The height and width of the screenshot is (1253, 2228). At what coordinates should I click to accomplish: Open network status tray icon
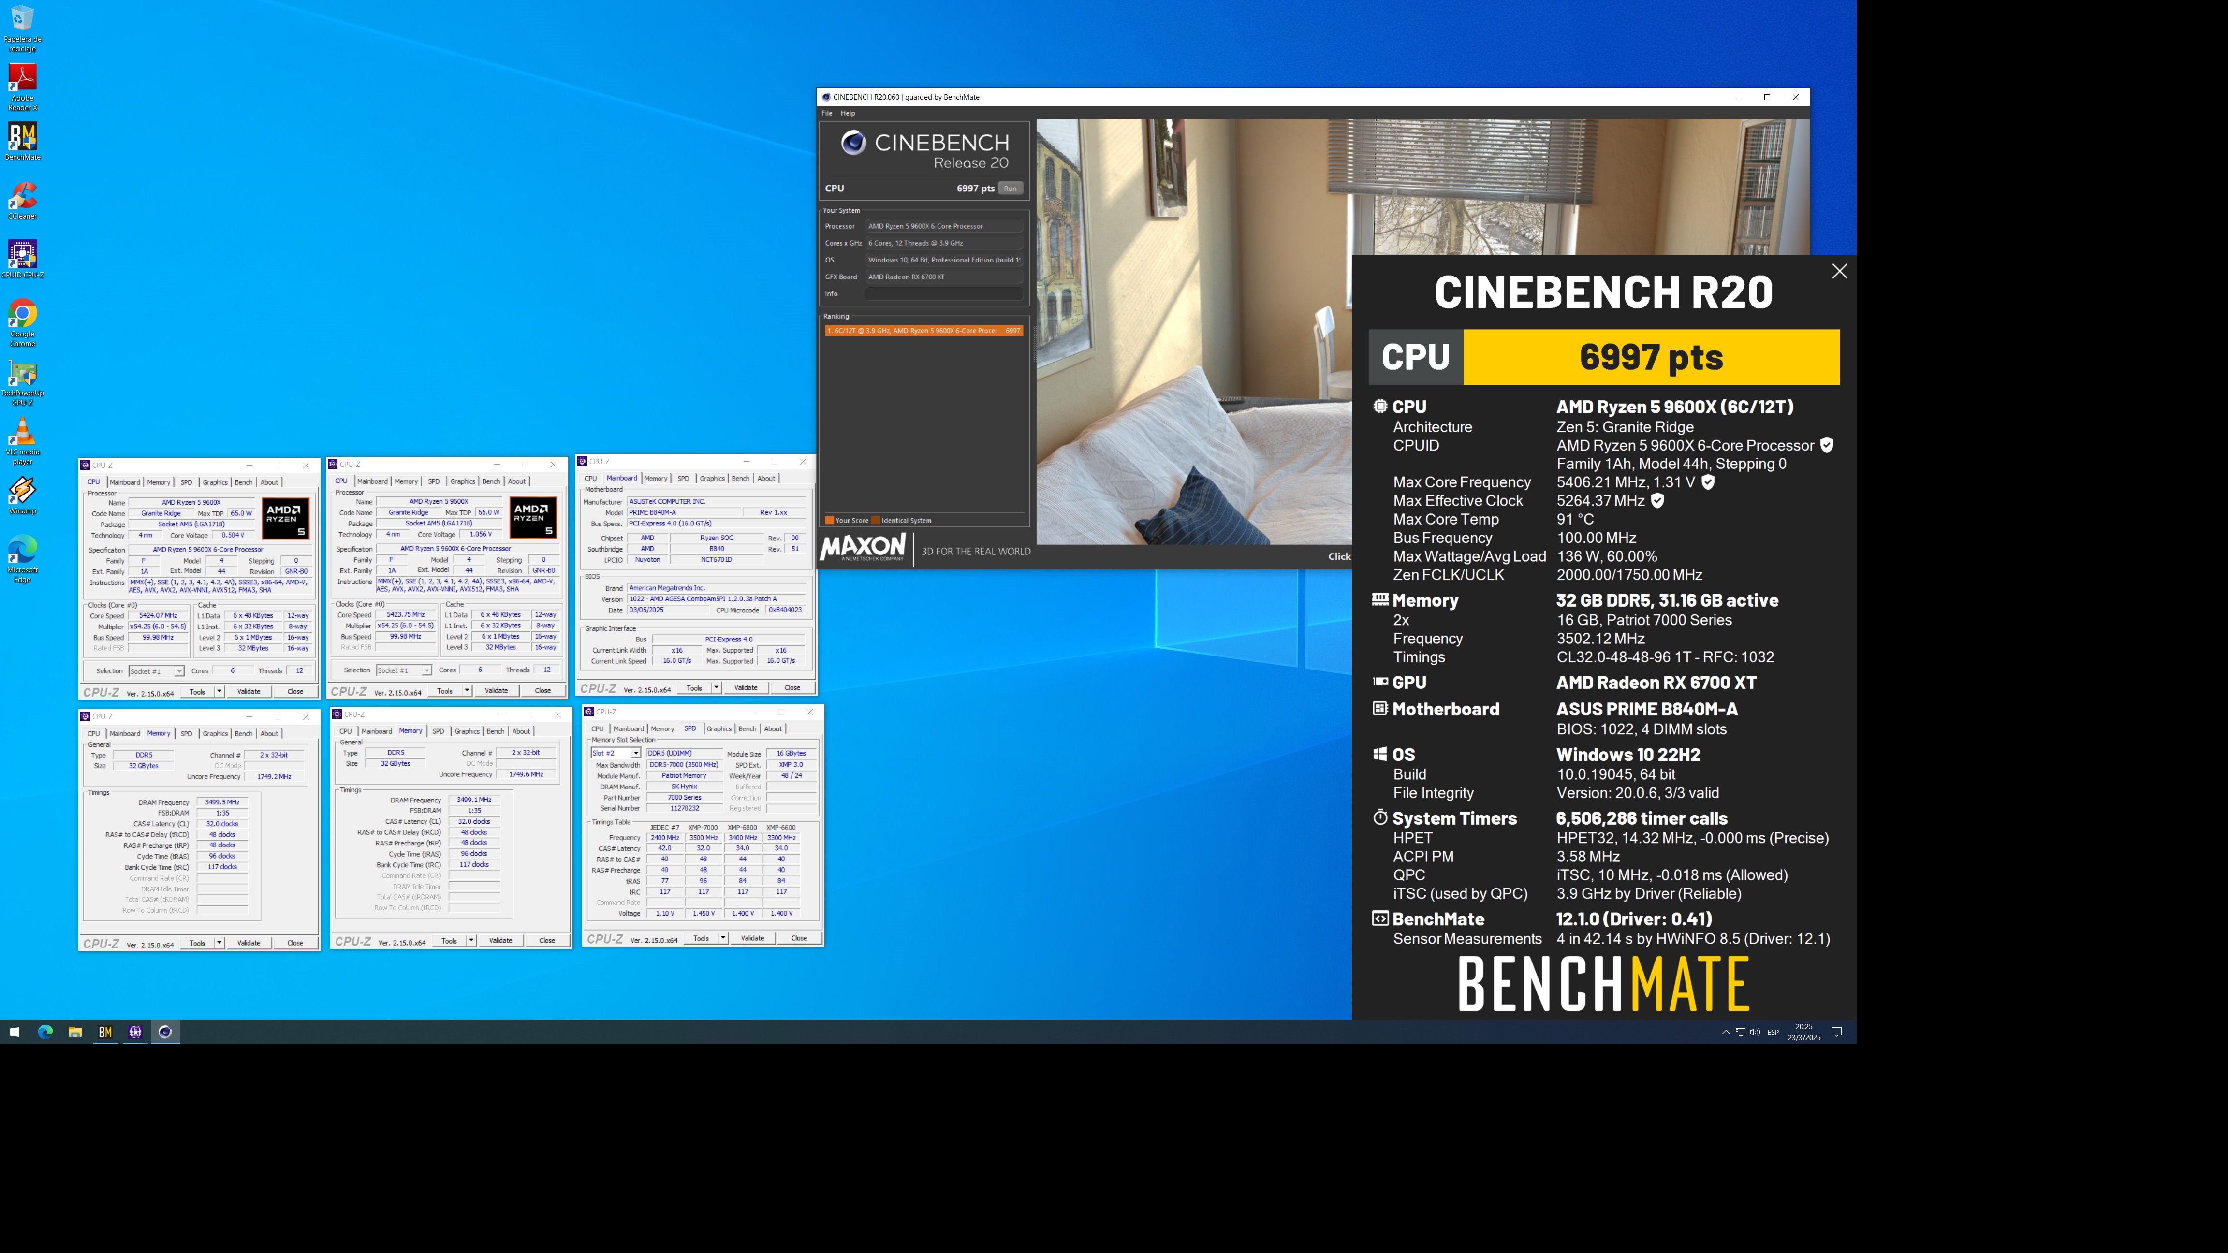(x=1740, y=1032)
